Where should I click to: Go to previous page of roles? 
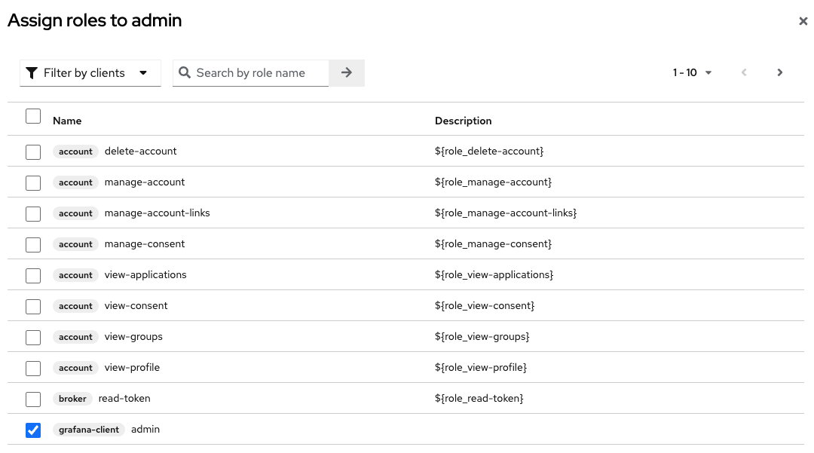point(744,72)
